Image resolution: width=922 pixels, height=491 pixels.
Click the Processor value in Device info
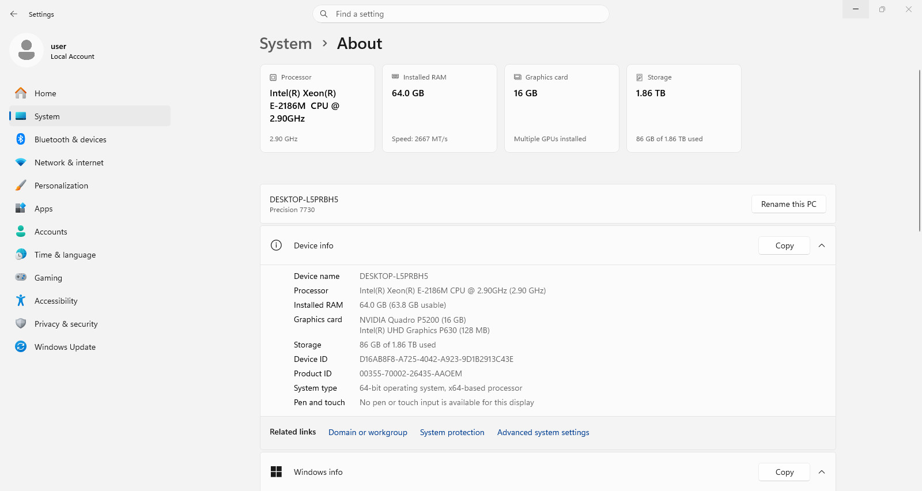(452, 290)
